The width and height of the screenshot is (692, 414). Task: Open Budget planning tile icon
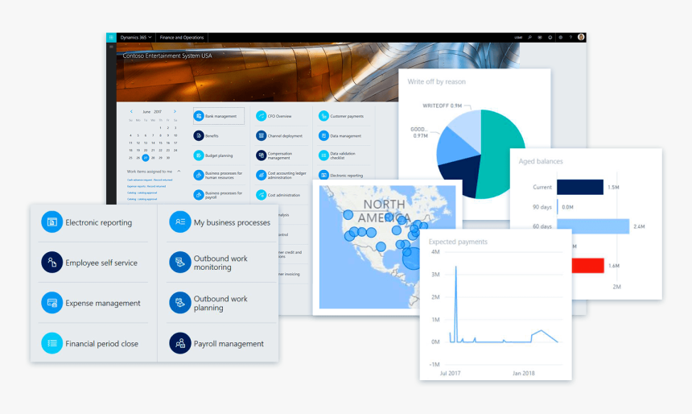(199, 155)
